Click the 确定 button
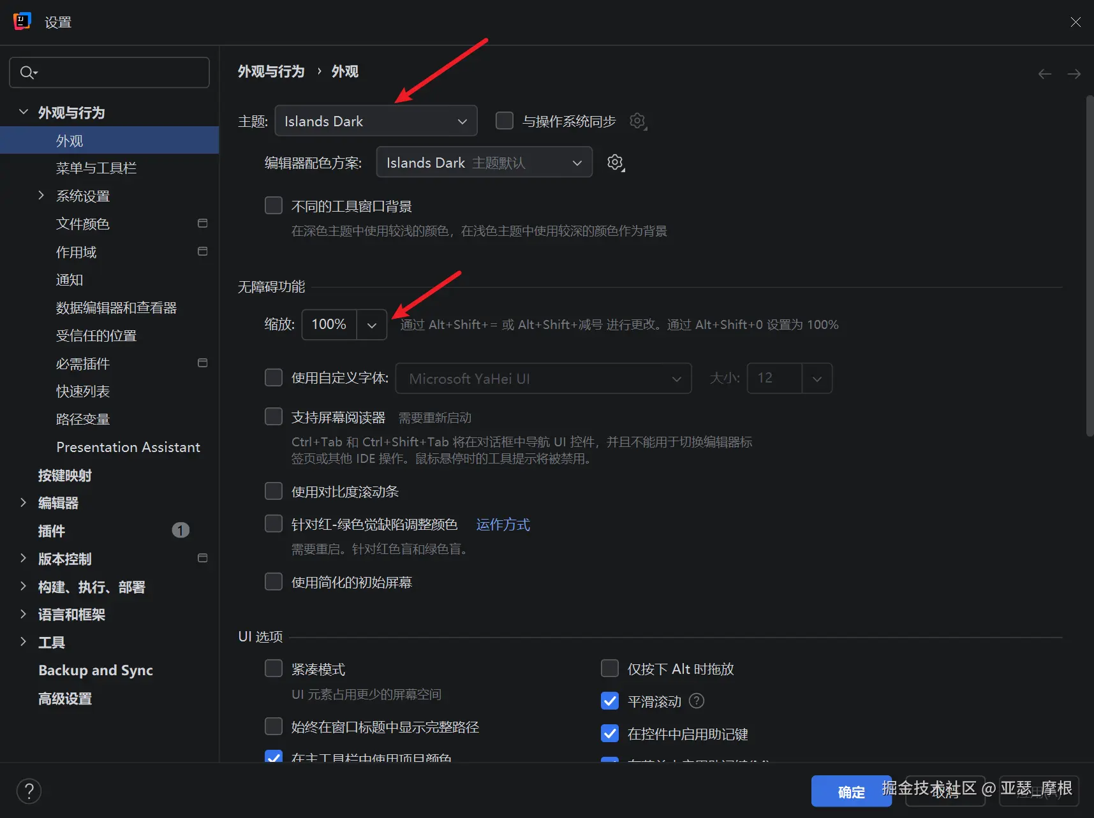This screenshot has height=818, width=1094. pos(851,791)
